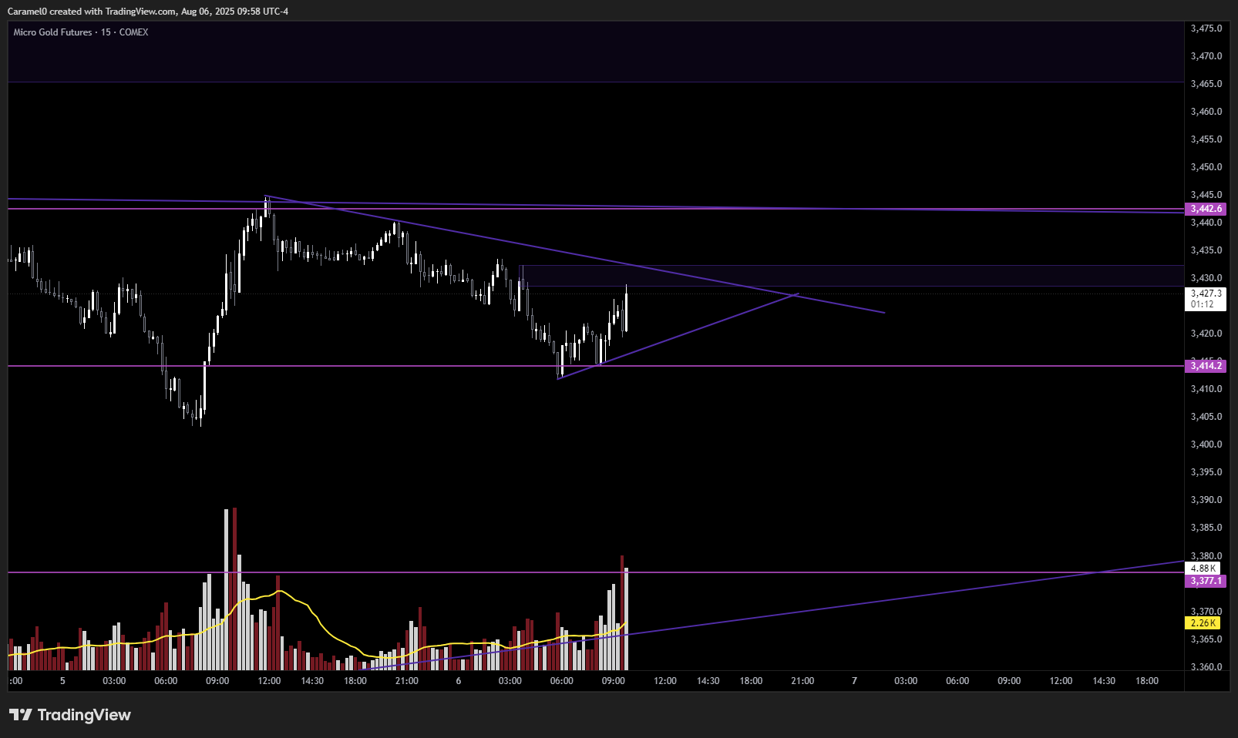Select the shaded supply zone above 3,465
The height and width of the screenshot is (738, 1238).
(x=595, y=52)
